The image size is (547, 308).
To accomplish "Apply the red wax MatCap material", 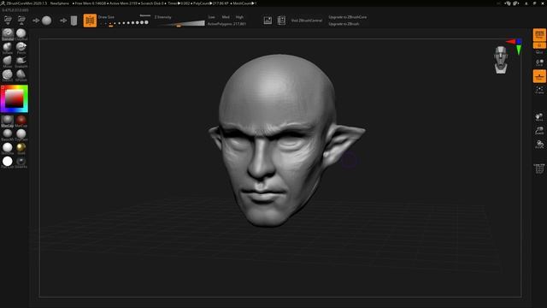I will pos(21,121).
